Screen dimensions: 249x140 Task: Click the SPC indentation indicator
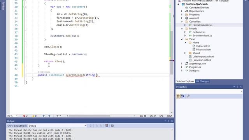(161, 116)
